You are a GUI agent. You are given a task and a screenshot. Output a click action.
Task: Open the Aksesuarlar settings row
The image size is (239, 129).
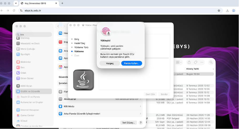(100, 99)
